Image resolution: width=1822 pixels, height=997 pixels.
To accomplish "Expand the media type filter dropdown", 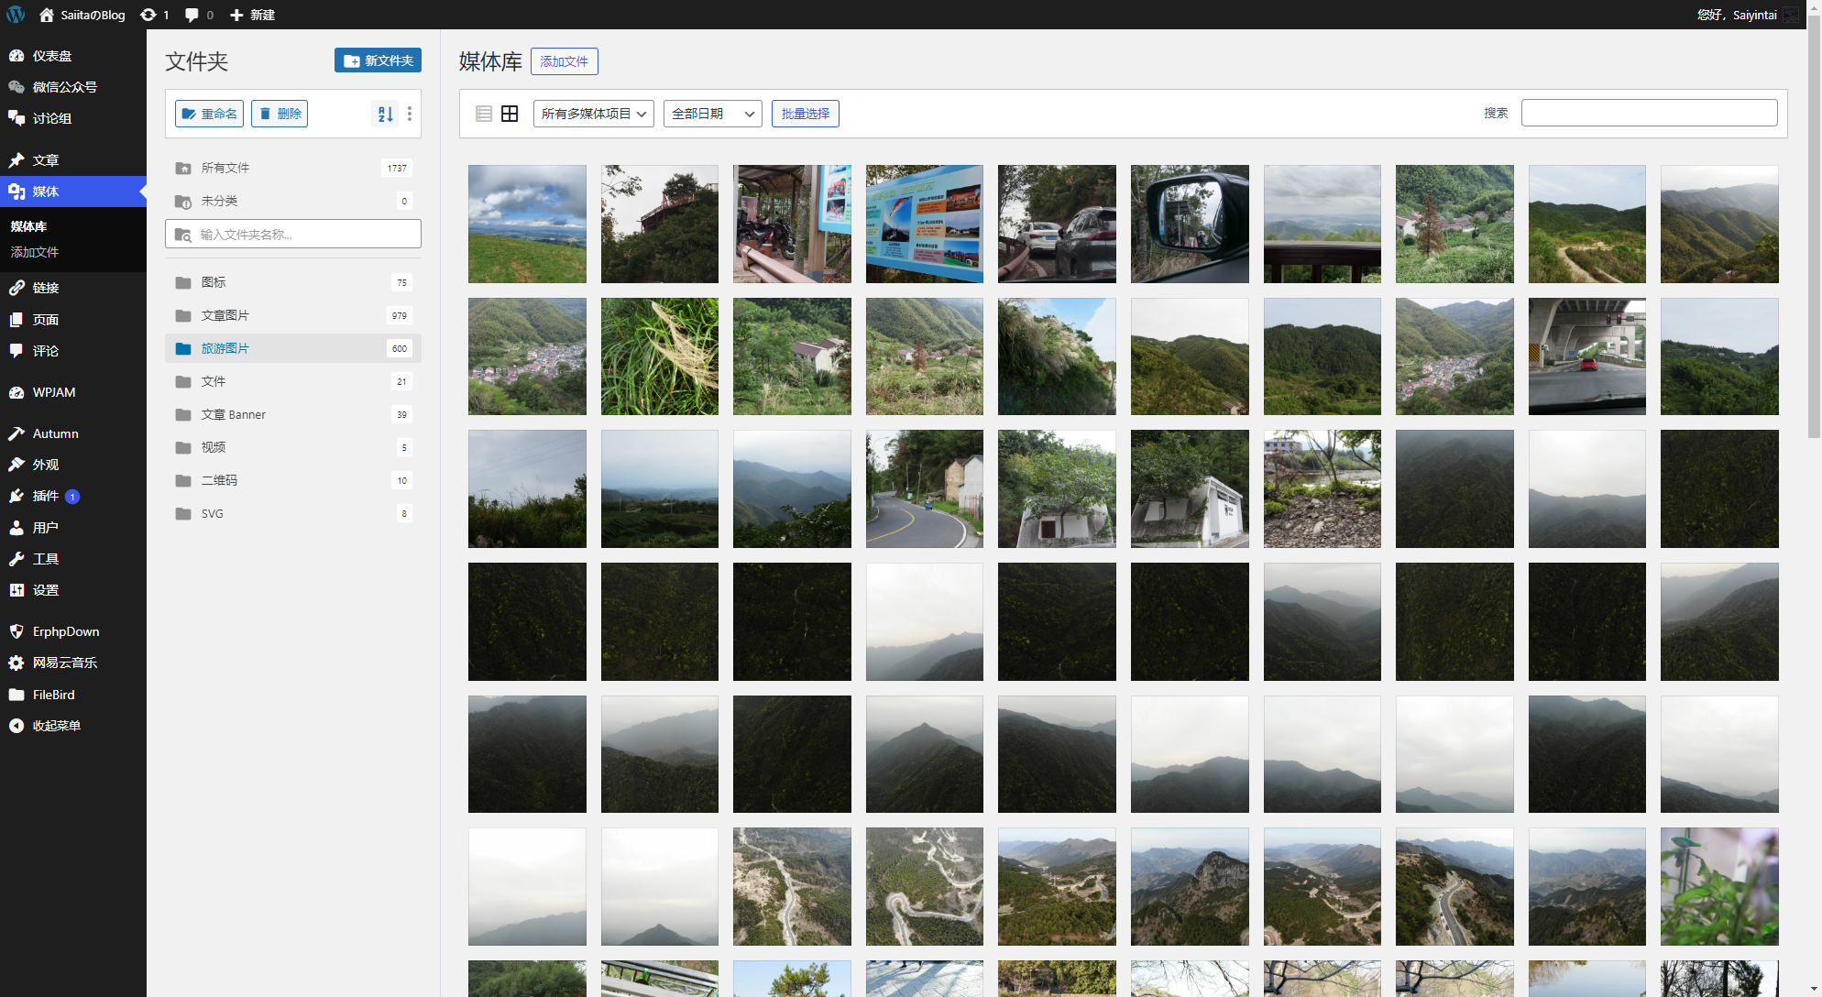I will [x=593, y=114].
